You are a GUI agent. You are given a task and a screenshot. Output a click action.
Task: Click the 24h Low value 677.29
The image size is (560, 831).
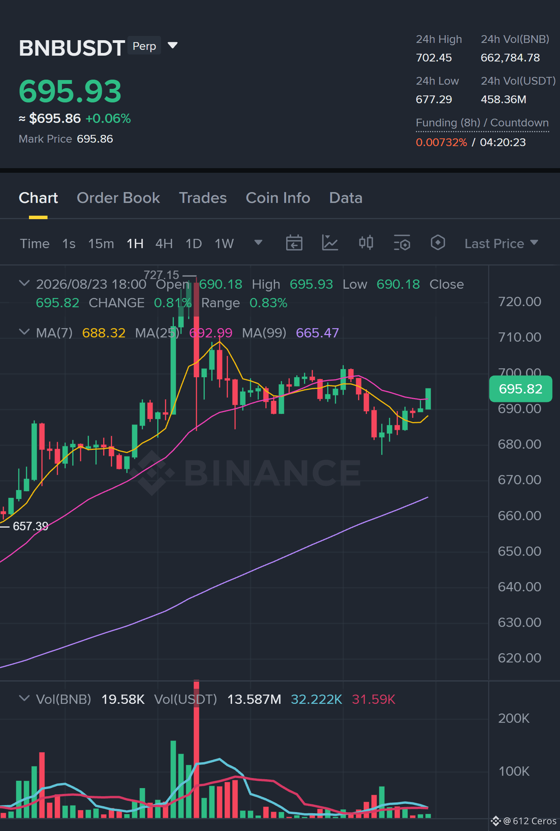[434, 100]
